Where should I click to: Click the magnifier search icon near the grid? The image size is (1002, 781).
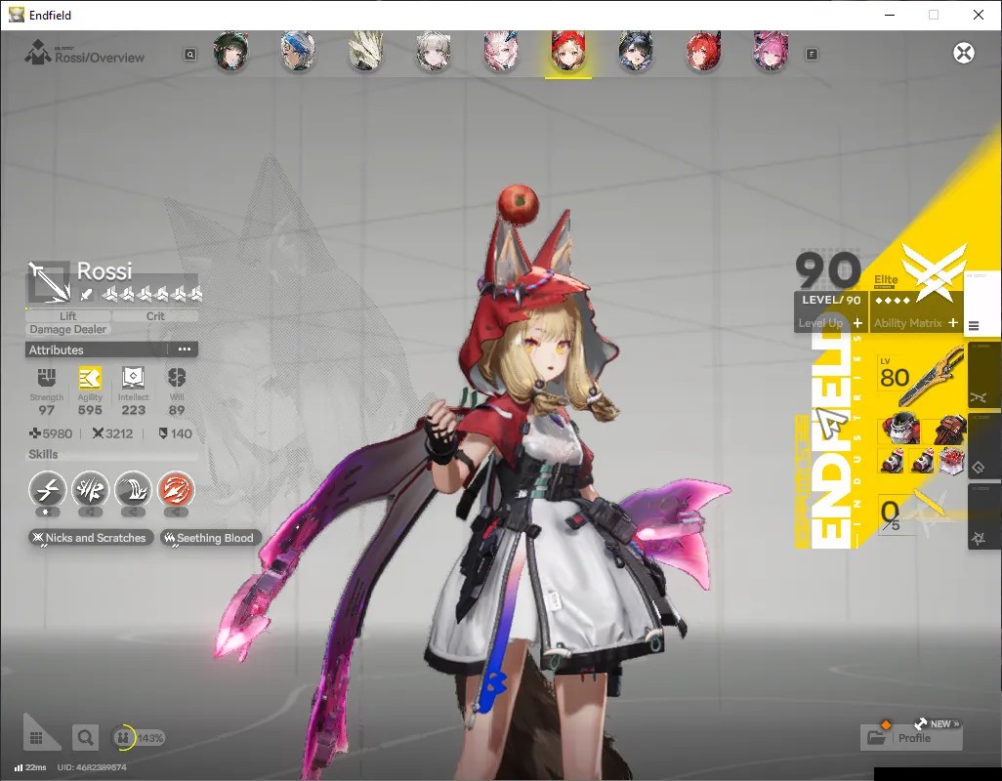(x=85, y=738)
